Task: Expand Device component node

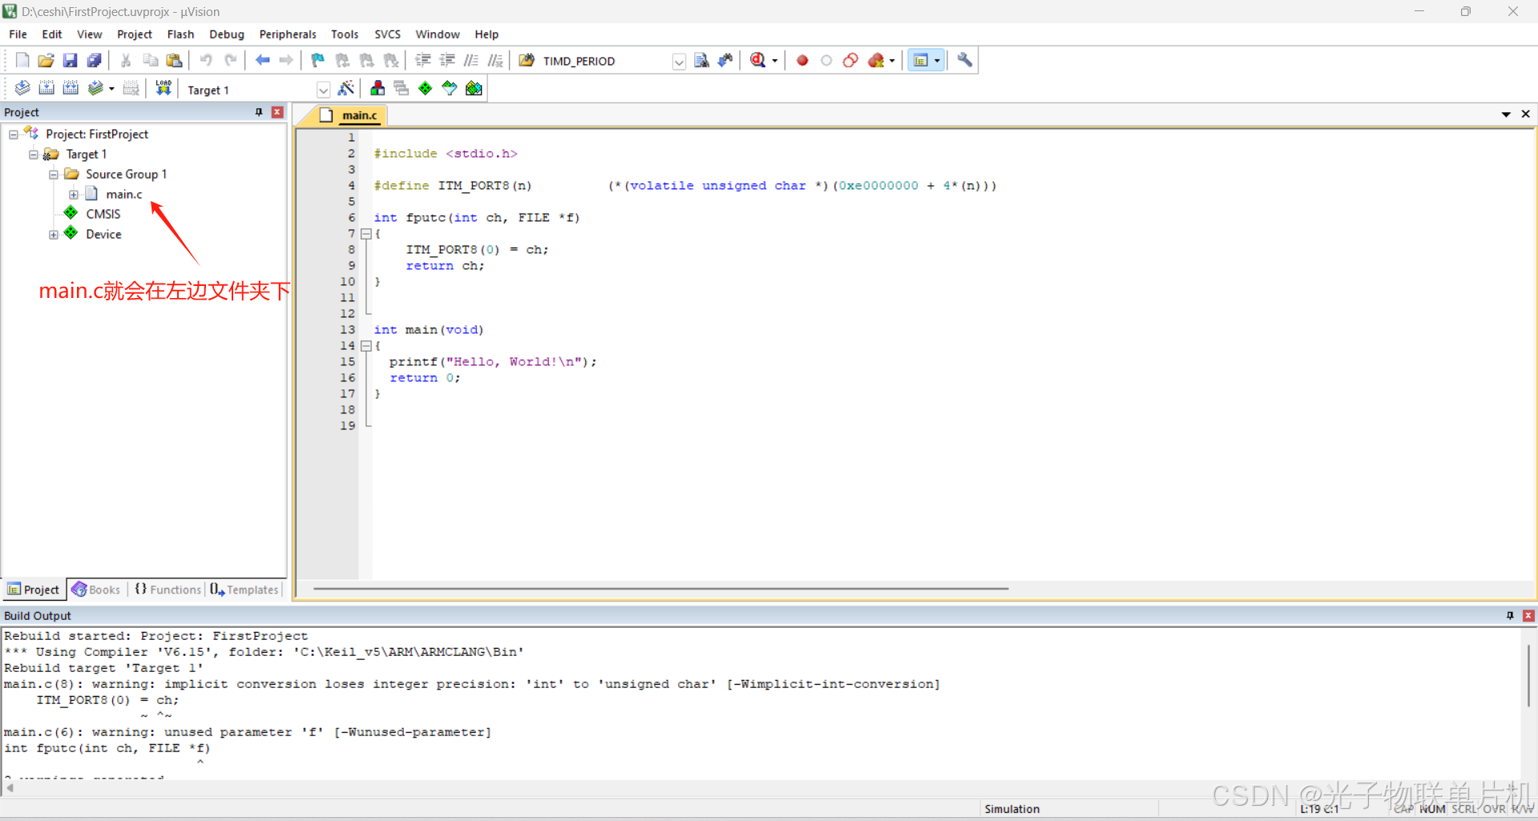Action: tap(54, 235)
